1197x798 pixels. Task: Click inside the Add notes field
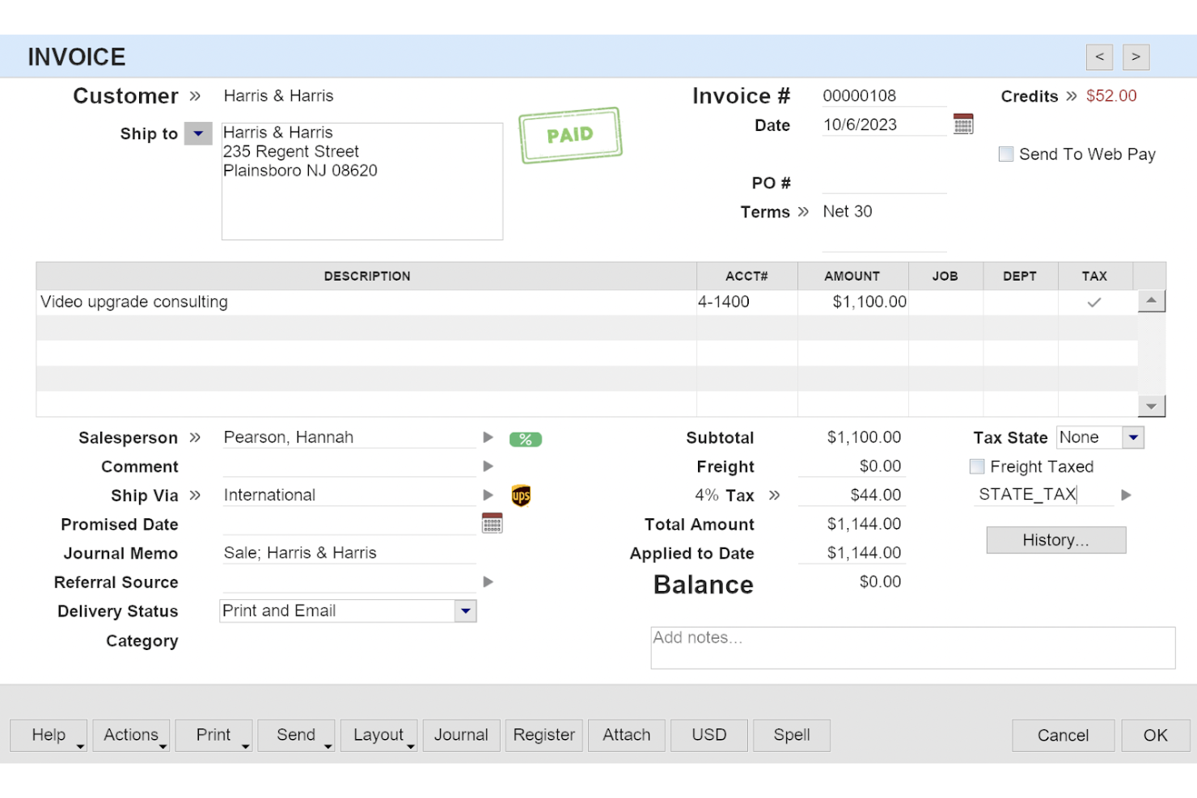912,647
